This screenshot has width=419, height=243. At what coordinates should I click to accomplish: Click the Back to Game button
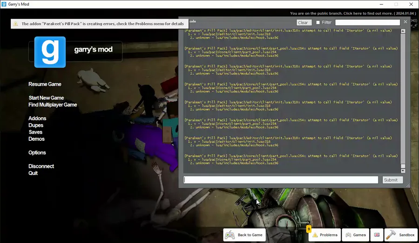click(244, 235)
